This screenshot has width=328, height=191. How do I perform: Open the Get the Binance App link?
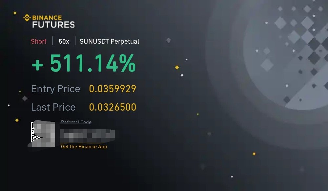84,147
